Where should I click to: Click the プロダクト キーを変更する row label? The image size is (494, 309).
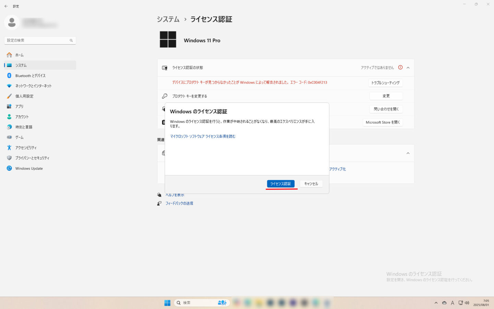(190, 96)
